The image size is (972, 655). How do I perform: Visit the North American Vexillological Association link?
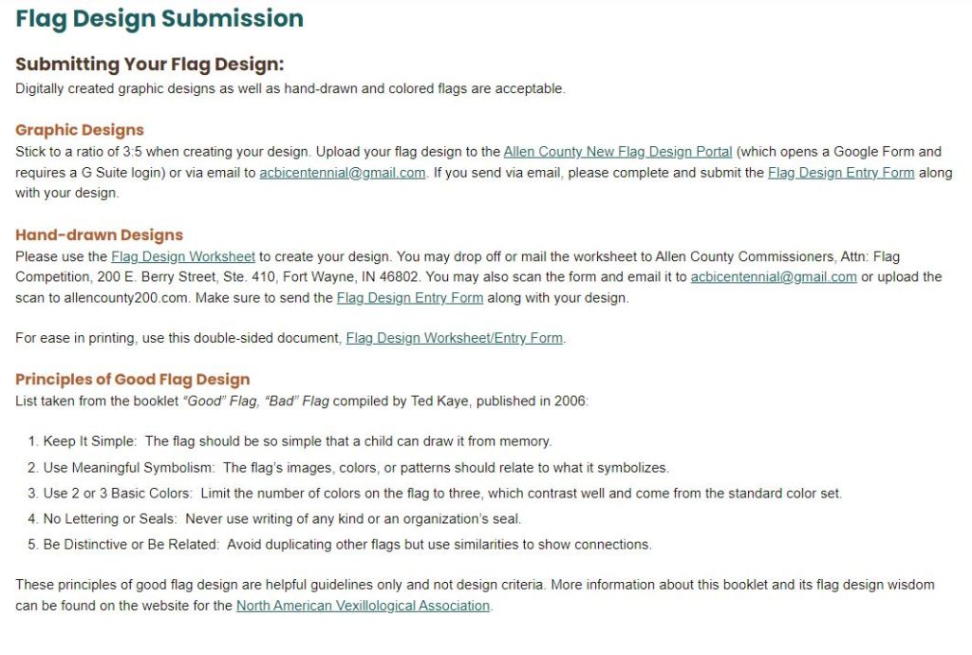(363, 606)
